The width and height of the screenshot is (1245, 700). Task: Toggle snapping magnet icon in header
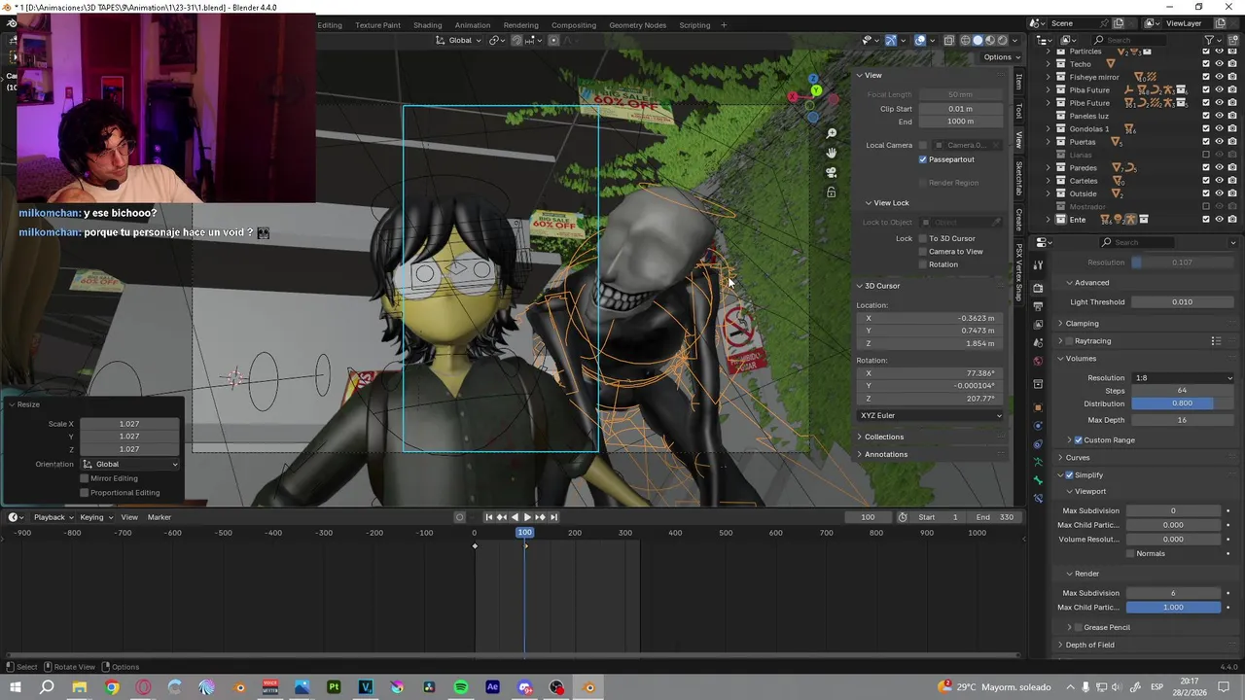[516, 41]
